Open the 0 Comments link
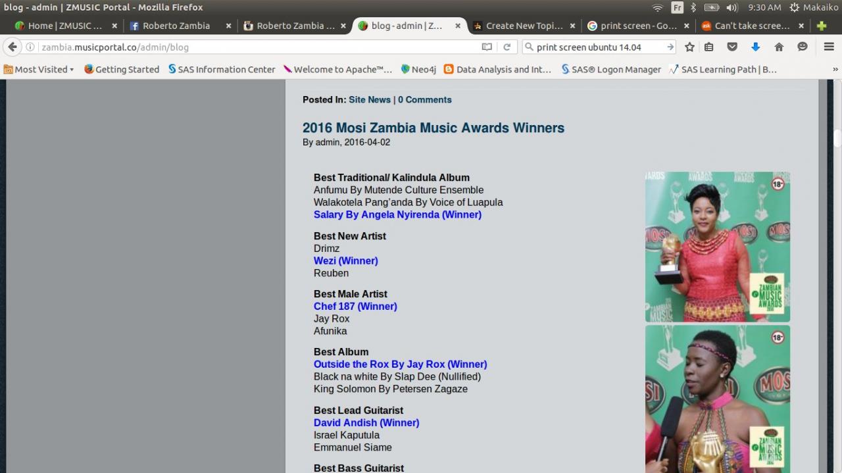The image size is (842, 473). tap(425, 99)
